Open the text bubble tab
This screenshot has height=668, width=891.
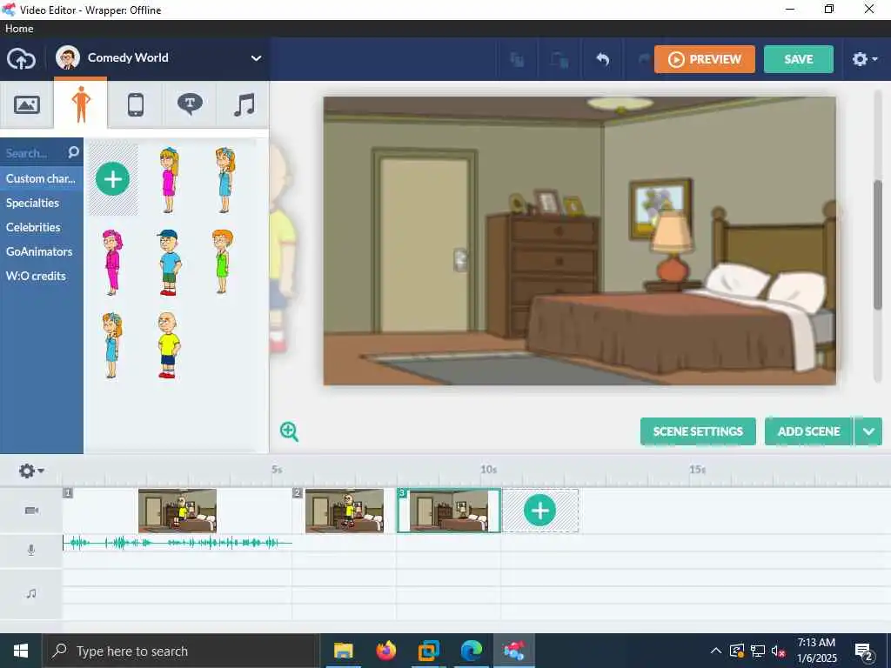coord(190,104)
